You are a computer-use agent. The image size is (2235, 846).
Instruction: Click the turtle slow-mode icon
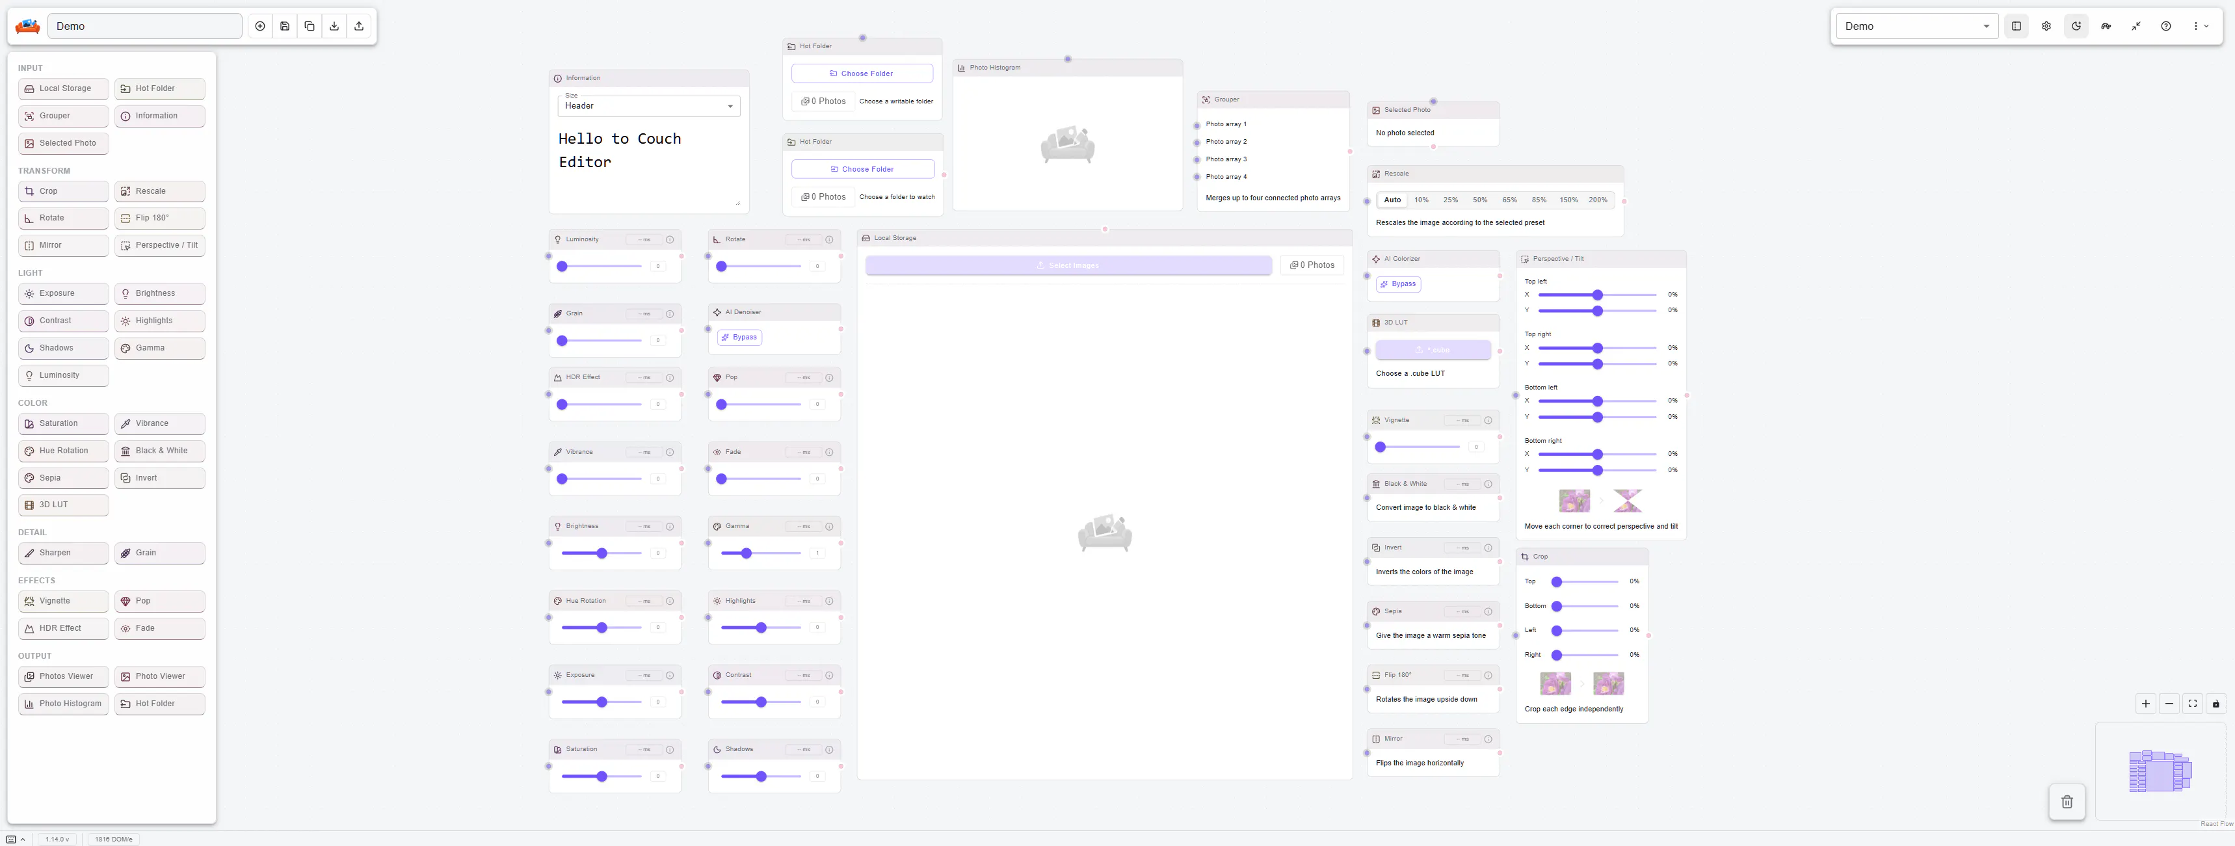pos(2106,26)
